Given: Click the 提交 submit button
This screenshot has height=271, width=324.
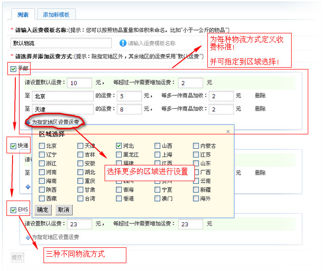Looking at the screenshot, I should [x=17, y=257].
